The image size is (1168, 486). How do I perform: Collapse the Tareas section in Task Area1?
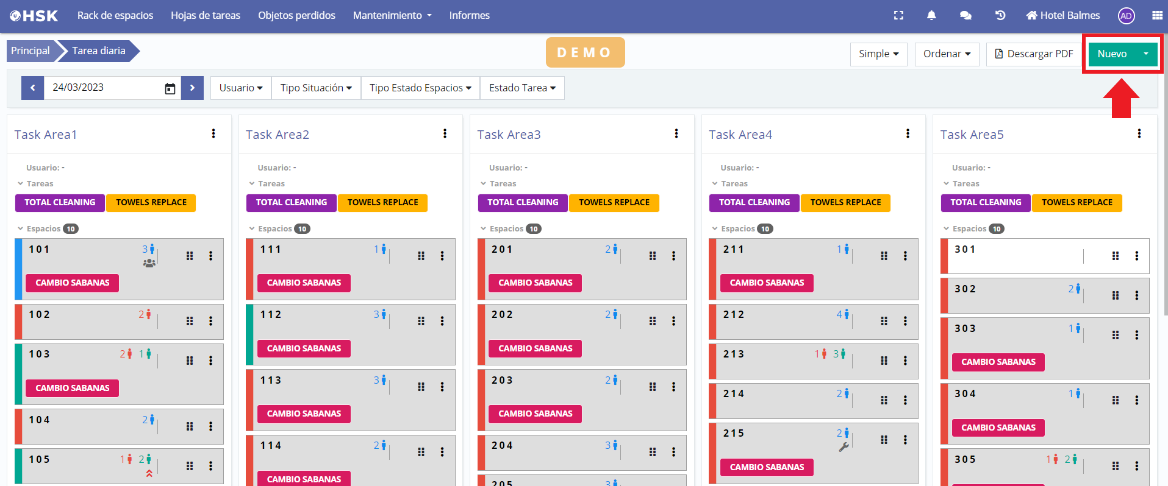pyautogui.click(x=21, y=184)
